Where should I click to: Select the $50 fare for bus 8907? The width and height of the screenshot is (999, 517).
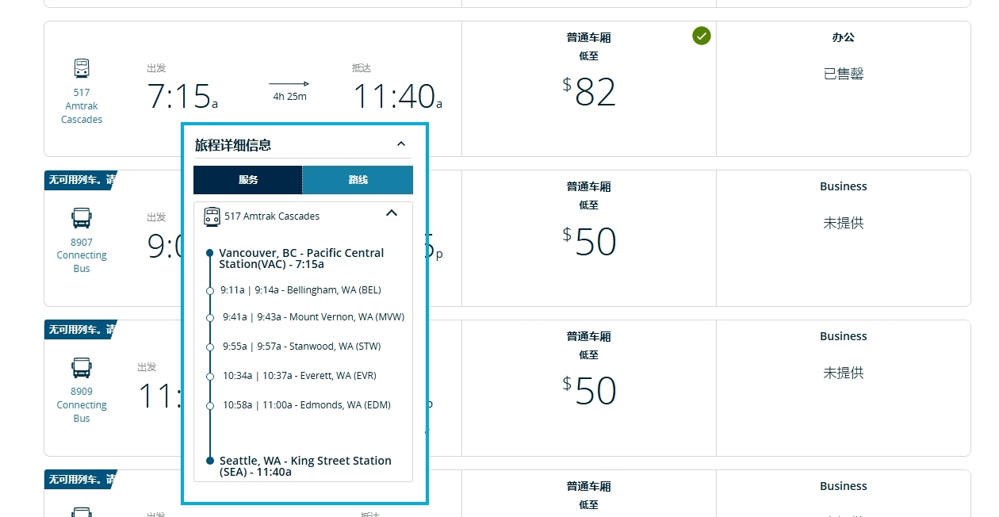click(589, 238)
